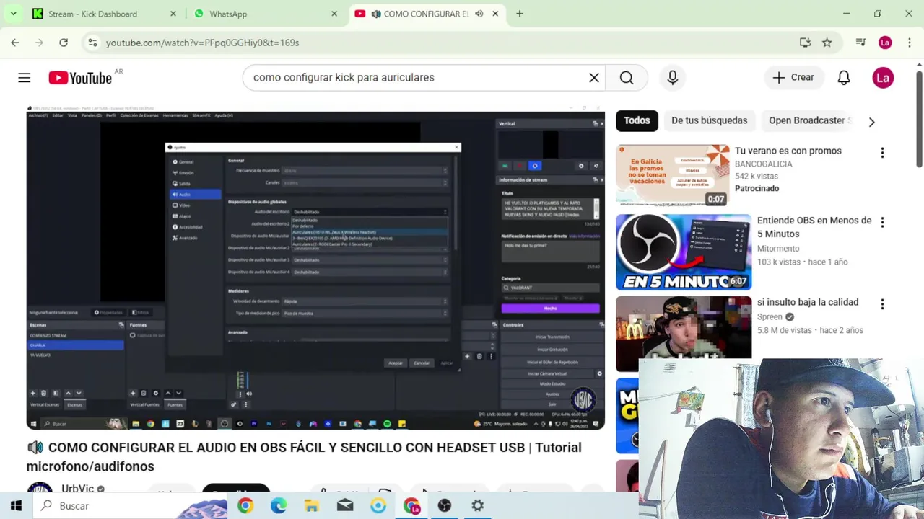This screenshot has height=519, width=924.
Task: Open Windows Settings gear in taskbar
Action: pyautogui.click(x=478, y=506)
